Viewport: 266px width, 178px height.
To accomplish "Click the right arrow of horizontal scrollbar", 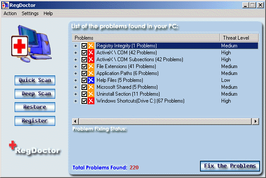I will click(256, 122).
